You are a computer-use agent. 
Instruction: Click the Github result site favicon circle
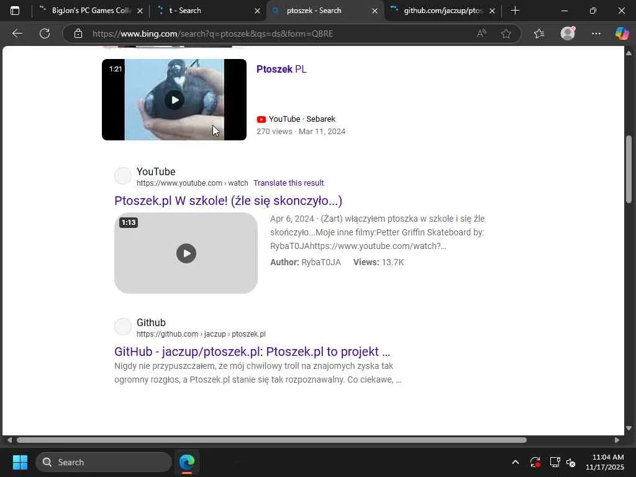tap(122, 327)
